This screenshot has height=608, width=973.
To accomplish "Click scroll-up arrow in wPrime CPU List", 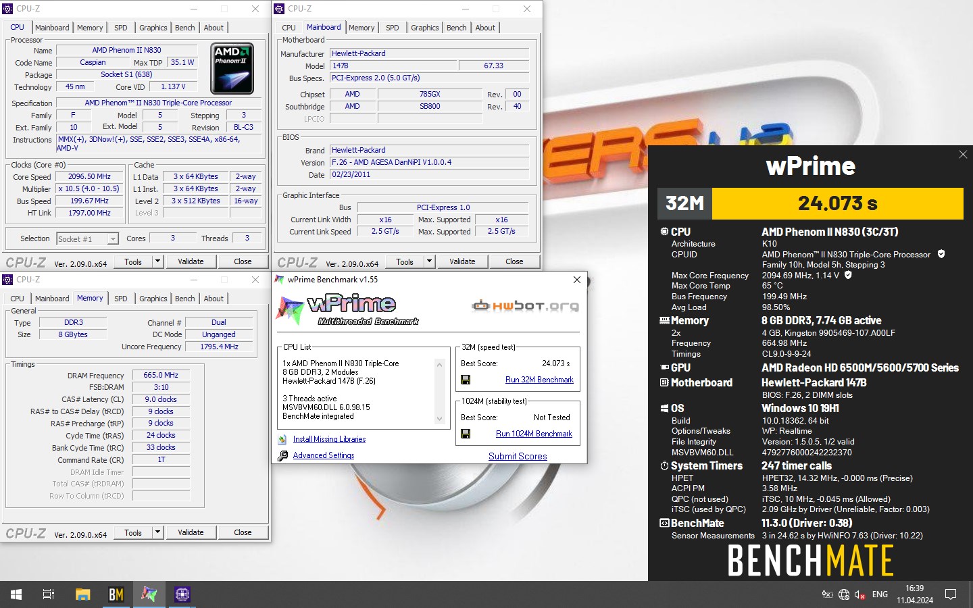I will pyautogui.click(x=439, y=365).
